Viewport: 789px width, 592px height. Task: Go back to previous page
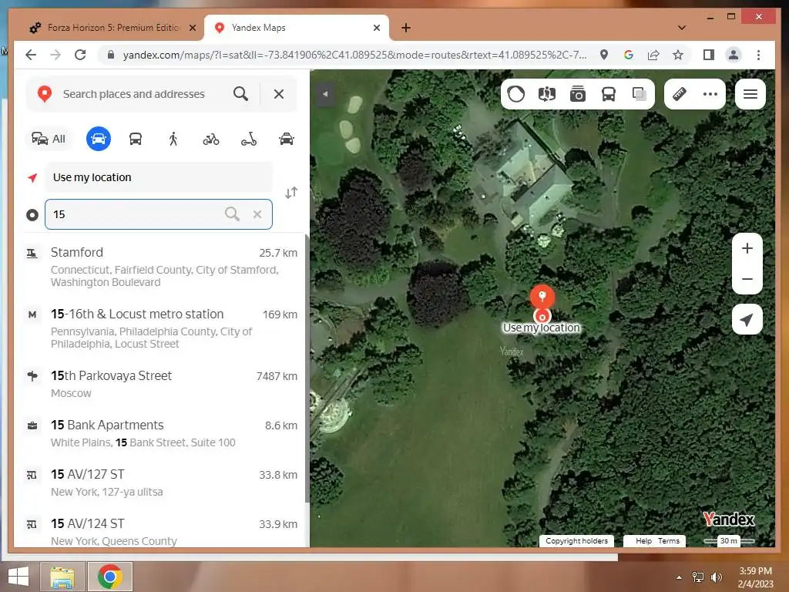pos(31,55)
